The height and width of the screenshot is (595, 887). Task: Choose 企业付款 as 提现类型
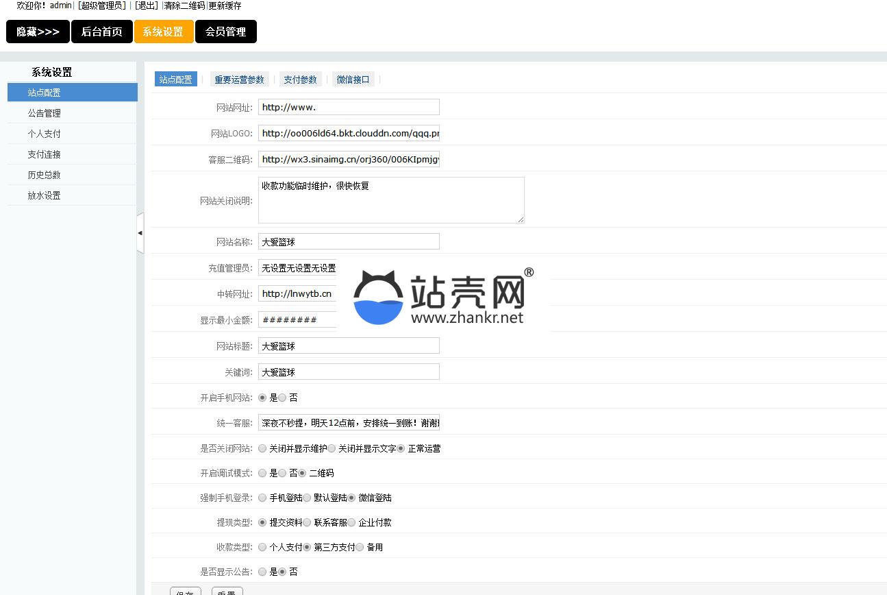point(351,522)
